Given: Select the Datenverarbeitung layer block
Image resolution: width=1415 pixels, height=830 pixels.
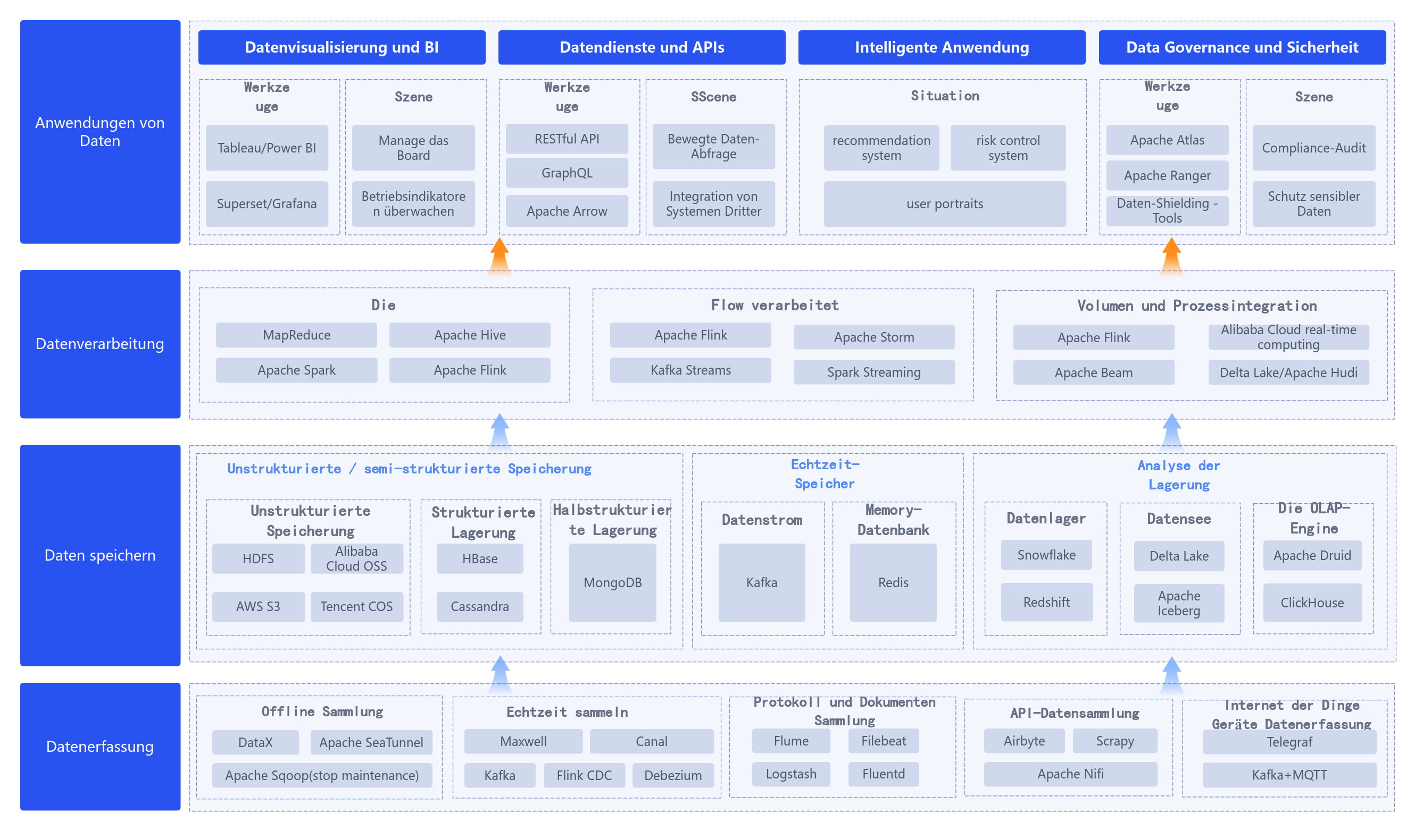Looking at the screenshot, I should pyautogui.click(x=100, y=344).
